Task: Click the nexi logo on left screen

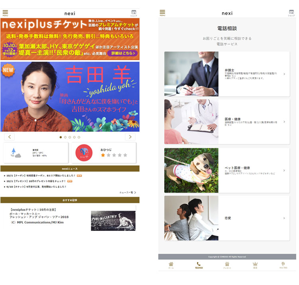Action: coord(70,13)
